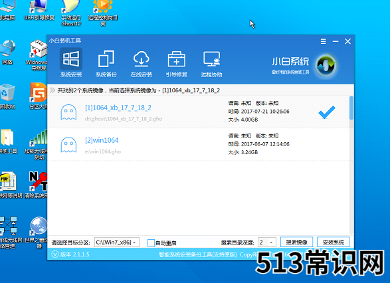The height and width of the screenshot is (283, 390).
Task: Open 网络 desktop icon
Action: click(7, 52)
